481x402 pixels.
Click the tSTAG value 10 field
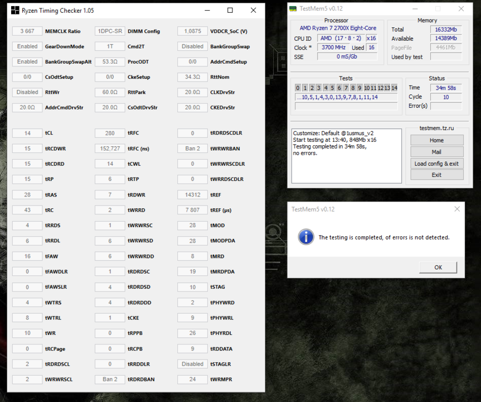pyautogui.click(x=192, y=287)
